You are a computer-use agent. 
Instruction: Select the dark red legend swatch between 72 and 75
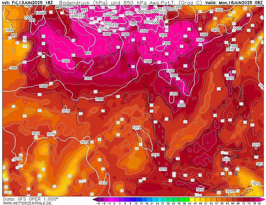pos(246,199)
